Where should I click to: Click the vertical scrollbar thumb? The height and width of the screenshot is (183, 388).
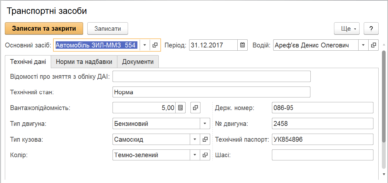point(384,96)
